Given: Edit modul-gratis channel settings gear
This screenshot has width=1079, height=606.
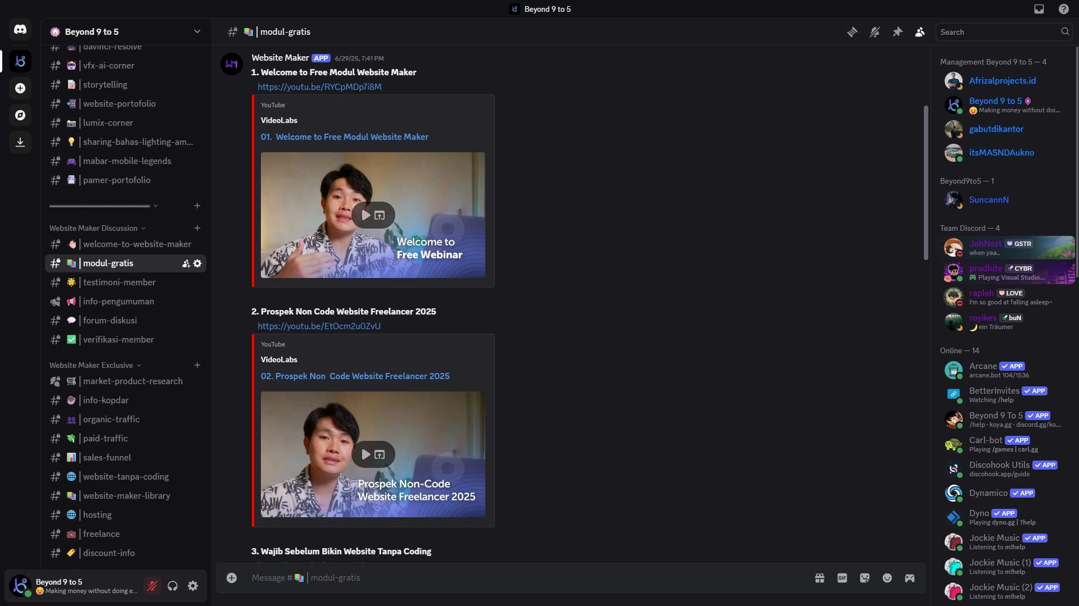Looking at the screenshot, I should pos(197,263).
